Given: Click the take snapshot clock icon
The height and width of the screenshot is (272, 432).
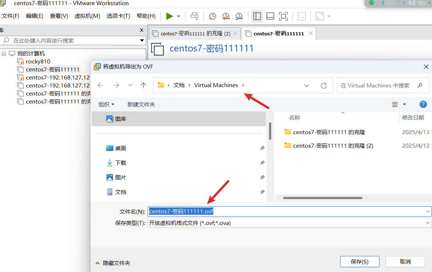Looking at the screenshot, I should point(212,16).
